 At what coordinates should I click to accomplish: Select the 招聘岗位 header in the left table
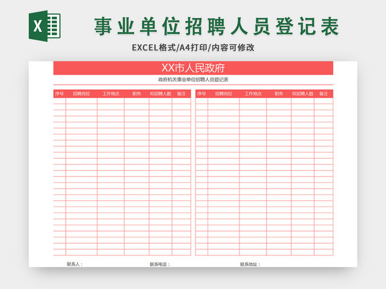pyautogui.click(x=81, y=94)
